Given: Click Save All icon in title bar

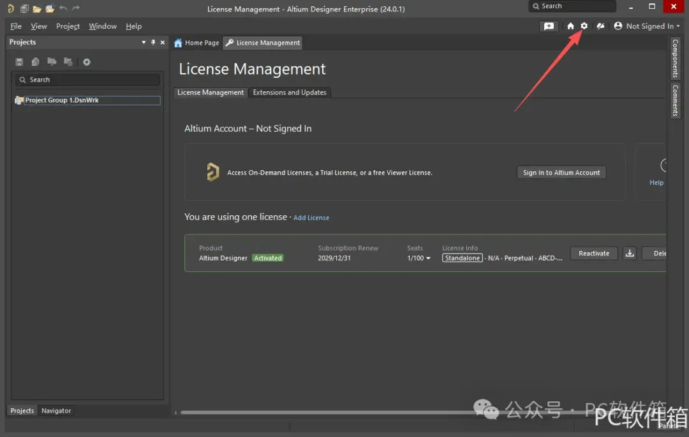Looking at the screenshot, I should [x=24, y=8].
